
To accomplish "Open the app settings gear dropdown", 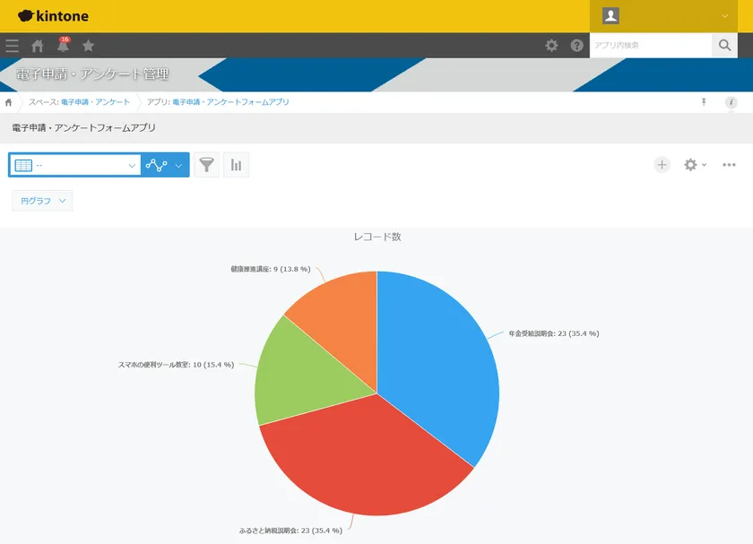I will [695, 165].
